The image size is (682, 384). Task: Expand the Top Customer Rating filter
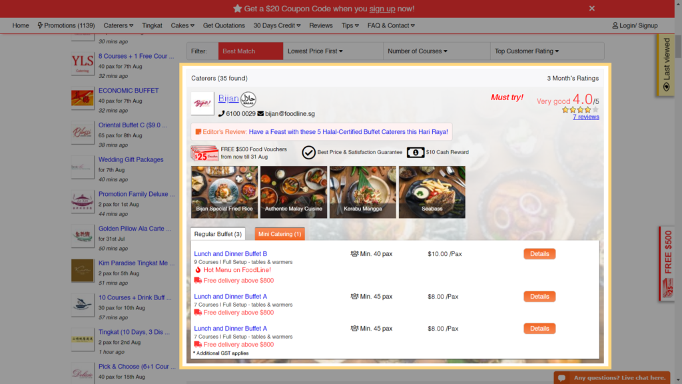(x=526, y=51)
